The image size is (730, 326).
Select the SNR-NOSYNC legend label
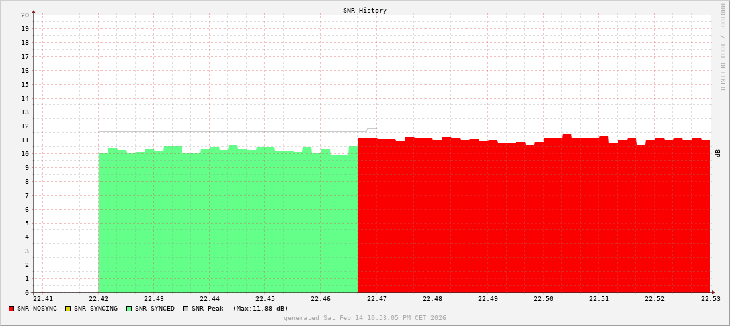click(x=37, y=309)
